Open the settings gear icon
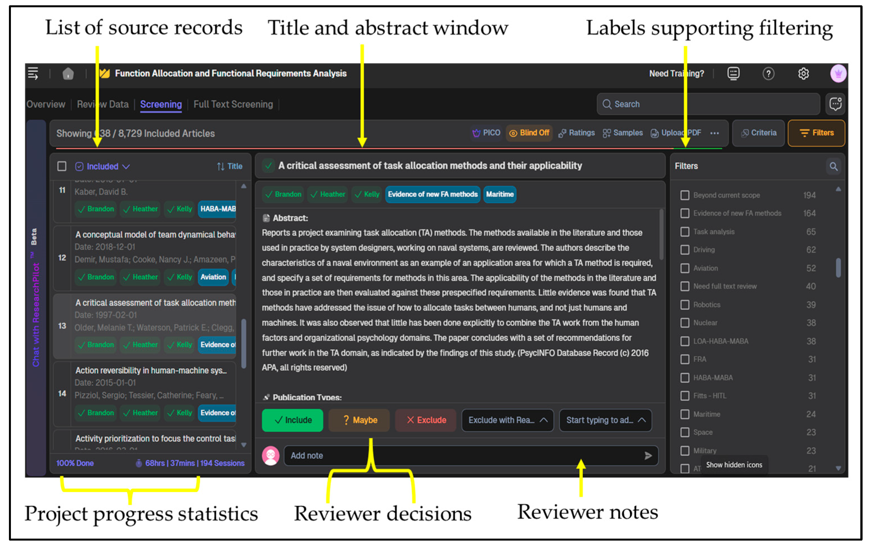 (x=803, y=74)
